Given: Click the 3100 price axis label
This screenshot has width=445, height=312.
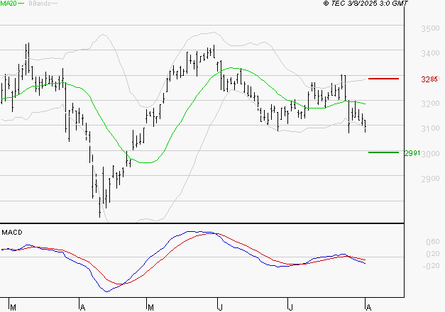Looking at the screenshot, I should pyautogui.click(x=430, y=128).
